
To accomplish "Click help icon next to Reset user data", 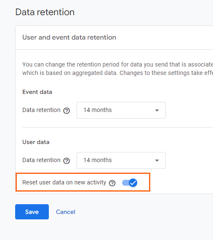I will (112, 183).
